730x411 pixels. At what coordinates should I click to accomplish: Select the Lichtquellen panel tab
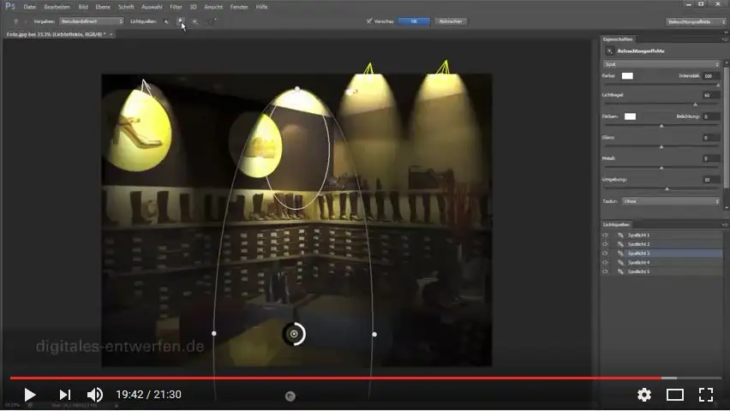pos(616,225)
